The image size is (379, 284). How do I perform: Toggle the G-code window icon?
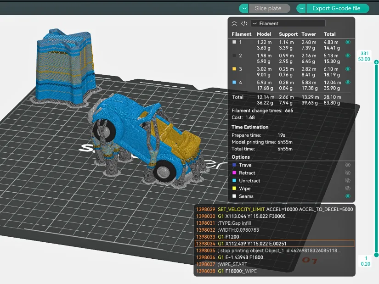244,23
